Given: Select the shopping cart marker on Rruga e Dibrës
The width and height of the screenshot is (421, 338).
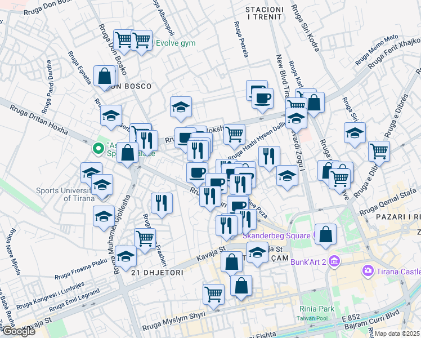Looking at the screenshot, I should tap(379, 152).
